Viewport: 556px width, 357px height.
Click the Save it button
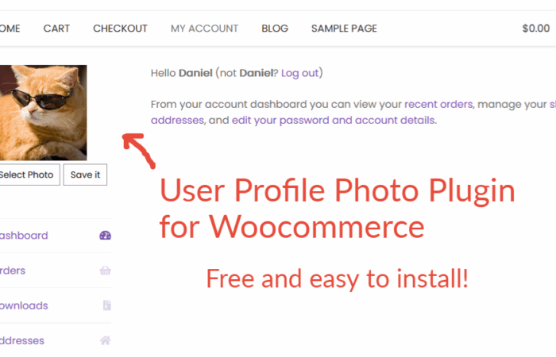tap(86, 175)
